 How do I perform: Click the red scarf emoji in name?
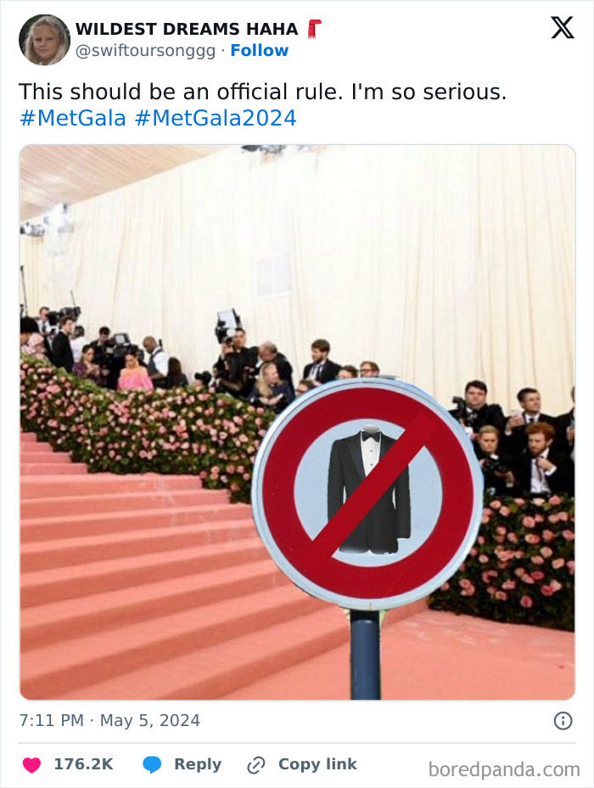[314, 29]
